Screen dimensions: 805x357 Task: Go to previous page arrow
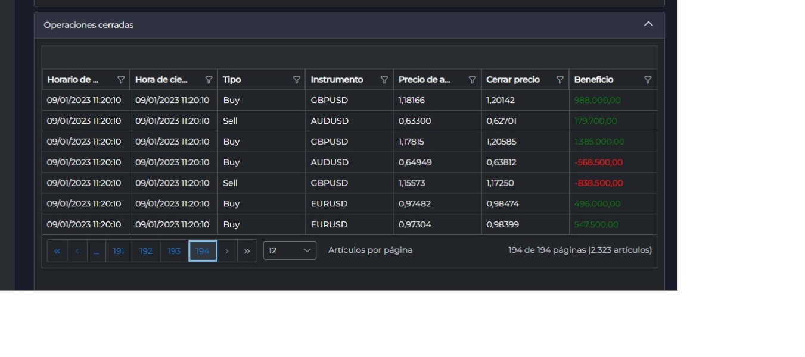(77, 251)
